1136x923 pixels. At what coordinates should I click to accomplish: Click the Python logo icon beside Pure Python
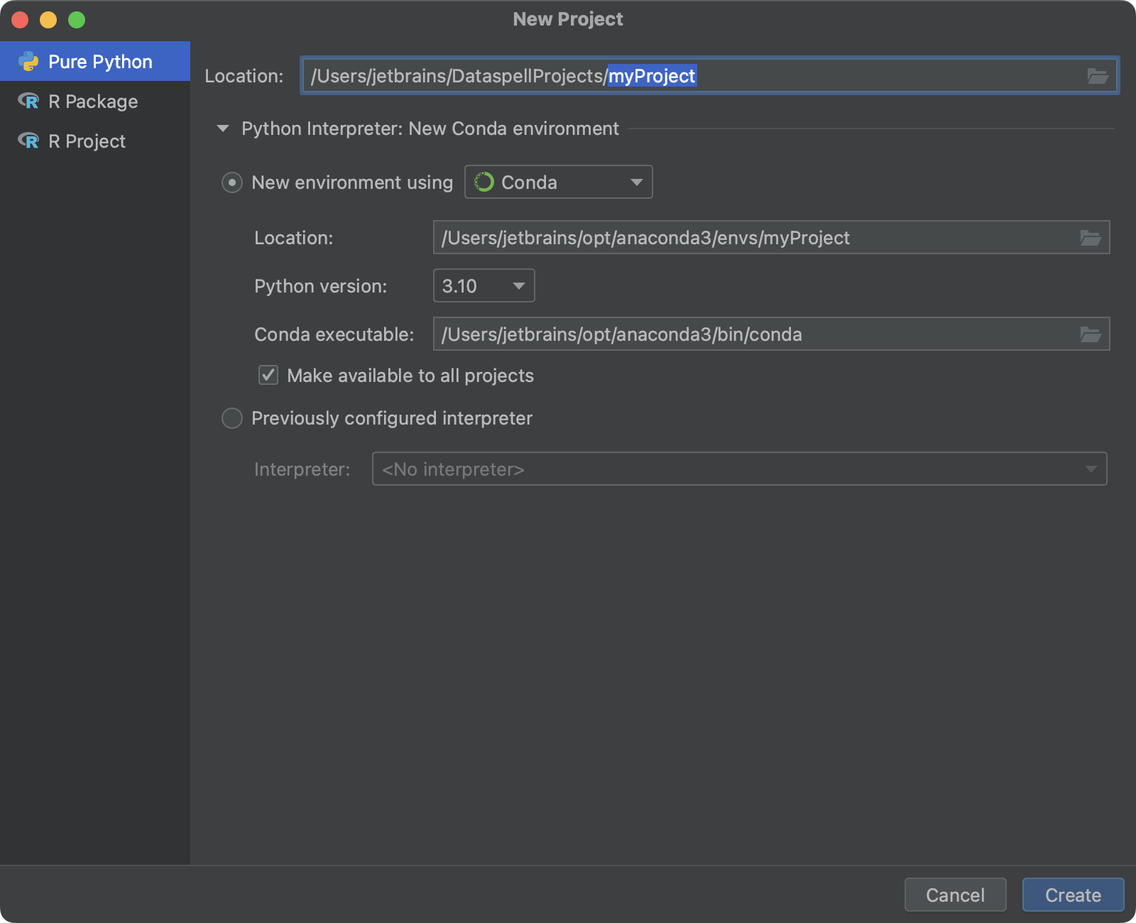(29, 62)
